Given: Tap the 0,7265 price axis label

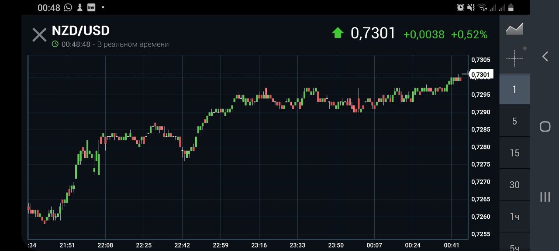Looking at the screenshot, I should click(x=481, y=199).
